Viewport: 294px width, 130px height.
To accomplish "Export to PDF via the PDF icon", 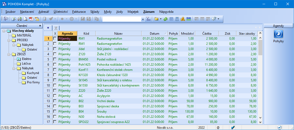I will click(x=31, y=19).
